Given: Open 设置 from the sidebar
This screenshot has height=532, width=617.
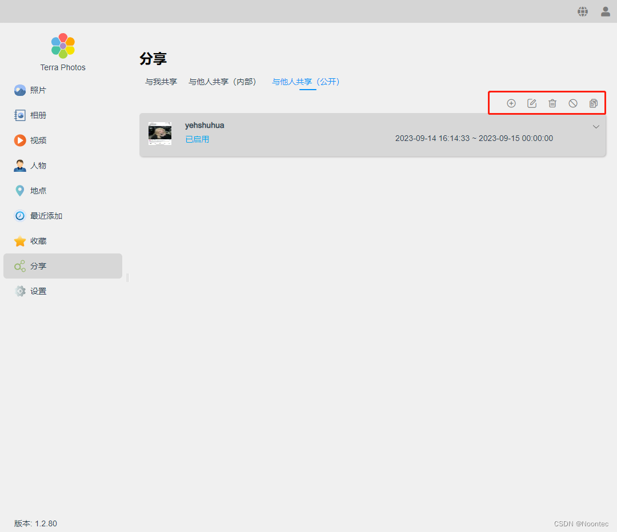Looking at the screenshot, I should 38,291.
